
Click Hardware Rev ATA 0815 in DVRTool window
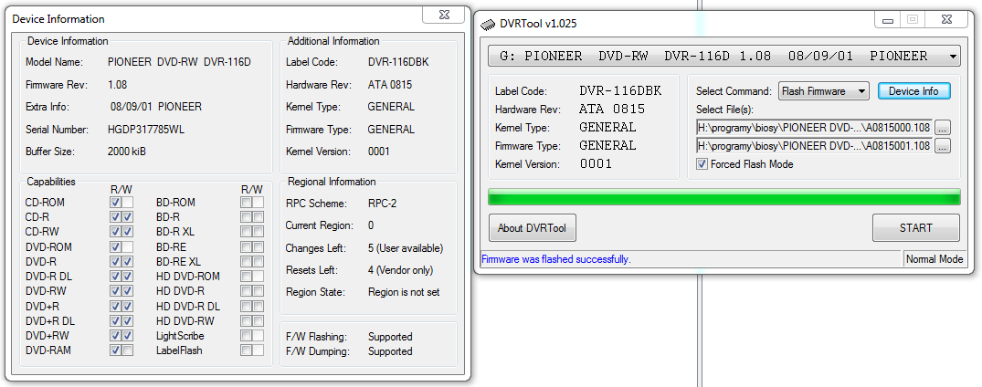point(612,110)
